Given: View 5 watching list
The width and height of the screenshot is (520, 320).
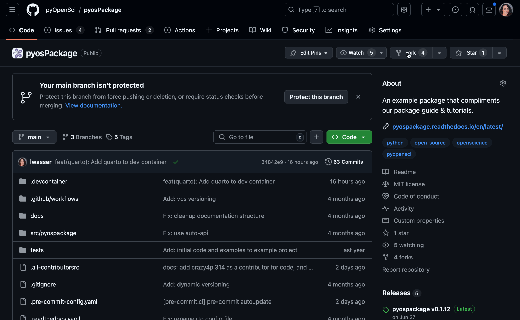Looking at the screenshot, I should (403, 245).
